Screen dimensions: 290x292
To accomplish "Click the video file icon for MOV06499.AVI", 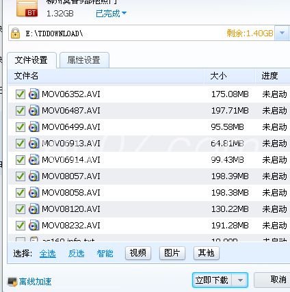I will tap(34, 127).
